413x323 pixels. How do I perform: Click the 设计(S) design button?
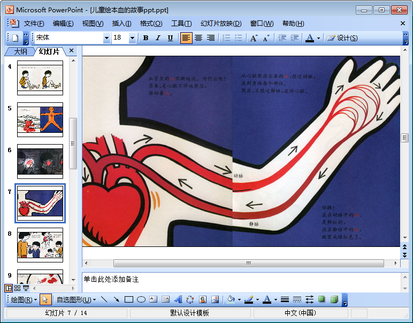click(342, 38)
